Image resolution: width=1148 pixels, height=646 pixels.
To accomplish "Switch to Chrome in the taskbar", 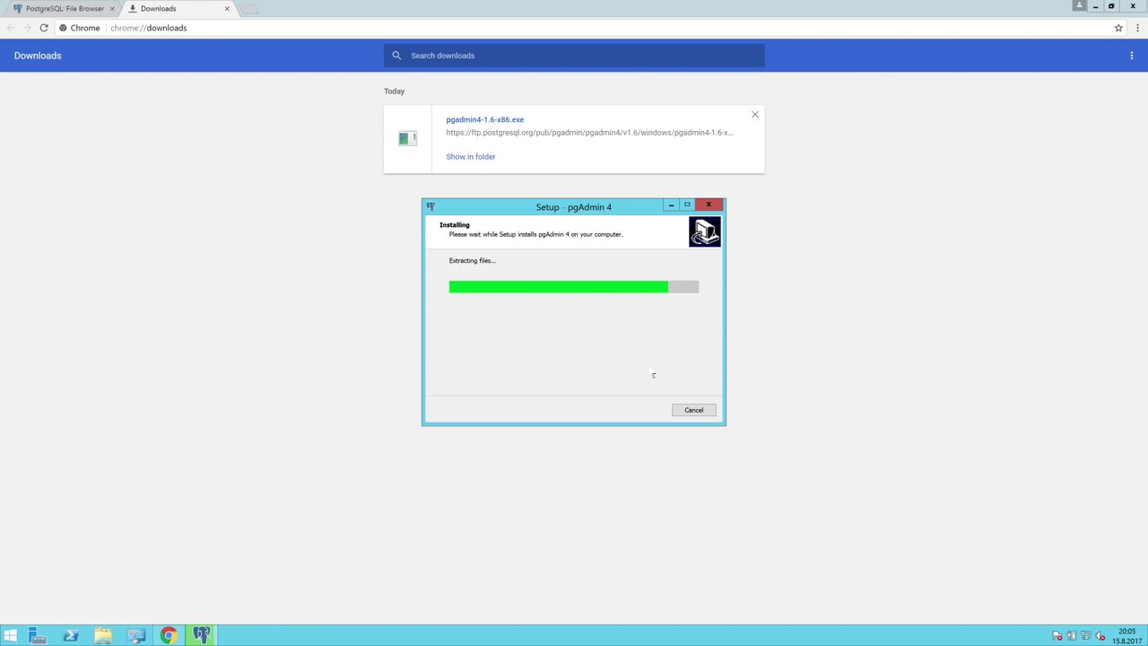I will [x=169, y=636].
